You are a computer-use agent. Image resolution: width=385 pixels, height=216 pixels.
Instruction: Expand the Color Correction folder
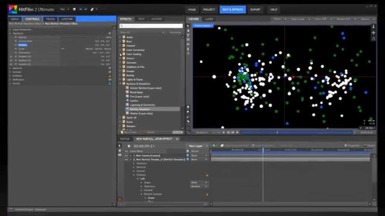[x=120, y=50]
